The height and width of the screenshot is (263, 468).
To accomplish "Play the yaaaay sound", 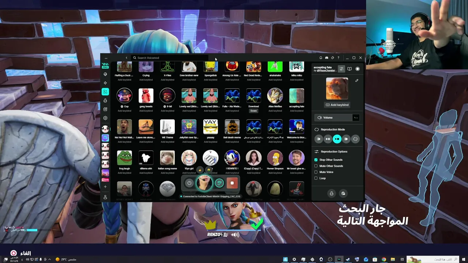I will coord(211,127).
